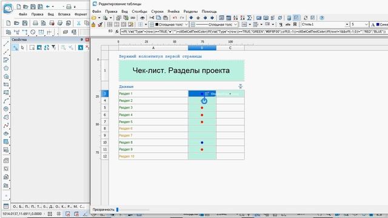Screen dimensions: 388x218
Task: Open the Разделы menu
Action: pos(190,12)
